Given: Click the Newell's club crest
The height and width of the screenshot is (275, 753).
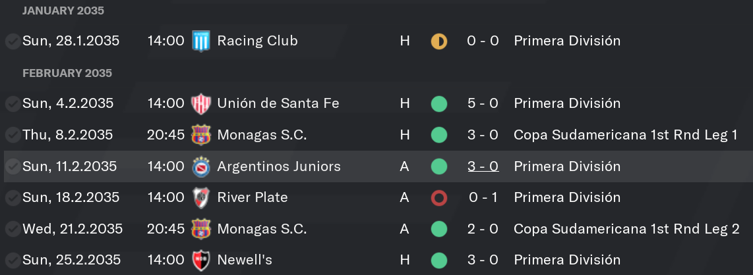Looking at the screenshot, I should tap(200, 260).
